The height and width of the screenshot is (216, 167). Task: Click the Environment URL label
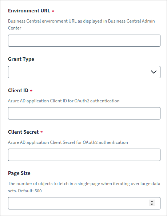click(29, 11)
